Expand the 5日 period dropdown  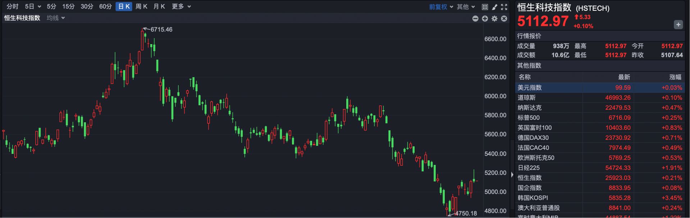click(33, 6)
